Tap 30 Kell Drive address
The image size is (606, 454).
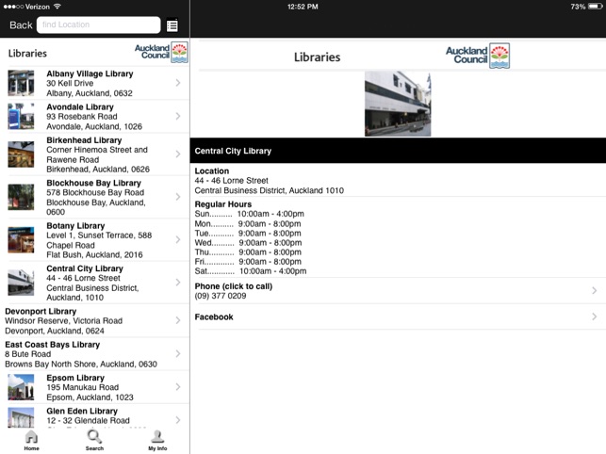click(70, 84)
